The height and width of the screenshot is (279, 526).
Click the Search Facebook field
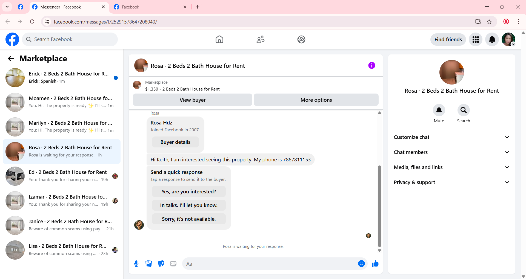(x=70, y=39)
